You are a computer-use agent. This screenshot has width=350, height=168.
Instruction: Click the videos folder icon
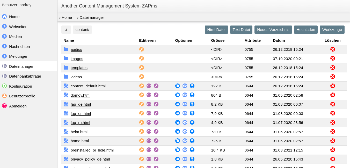(x=66, y=77)
